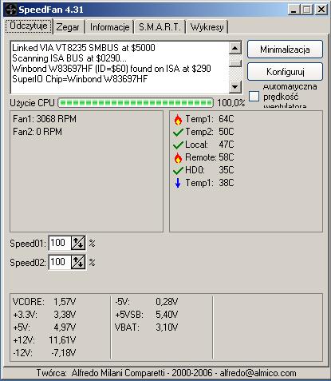The height and width of the screenshot is (381, 331).
Task: Click the Minimalizacja button
Action: point(285,50)
